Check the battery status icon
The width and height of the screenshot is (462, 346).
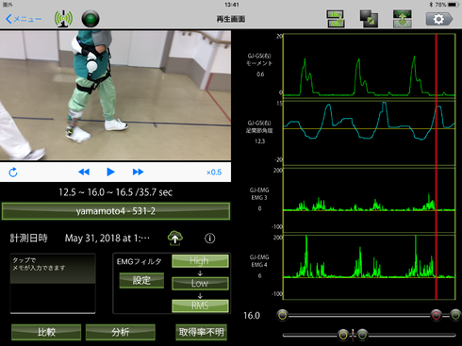click(x=454, y=5)
